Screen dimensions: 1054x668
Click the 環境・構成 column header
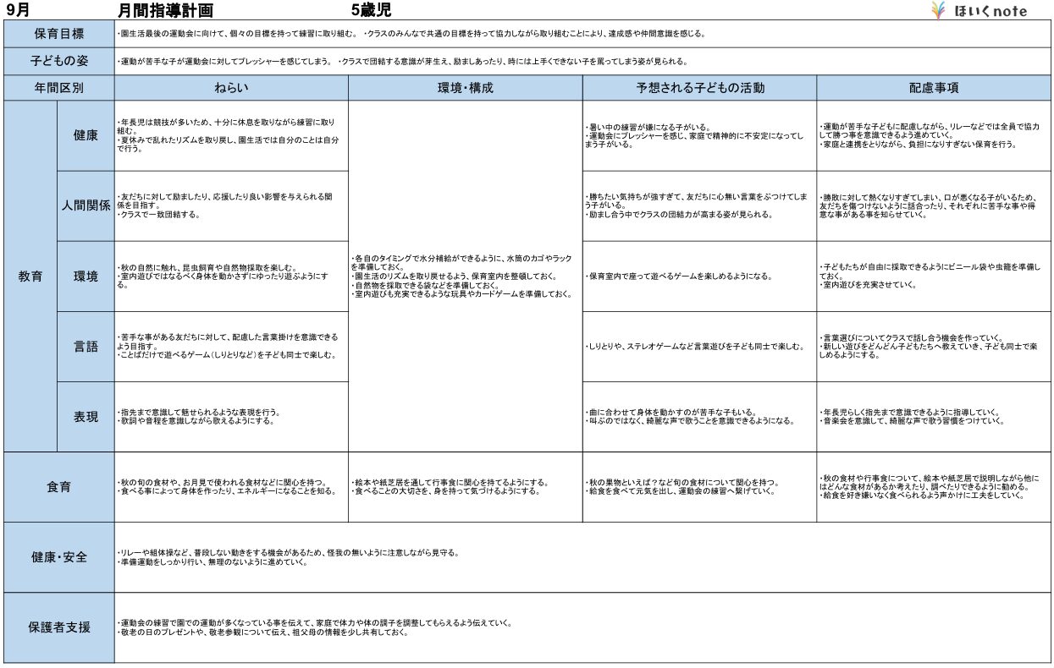click(466, 88)
